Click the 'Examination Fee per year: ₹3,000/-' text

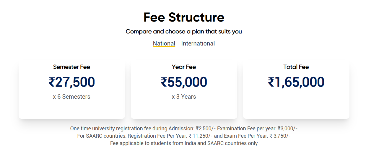[257, 129]
